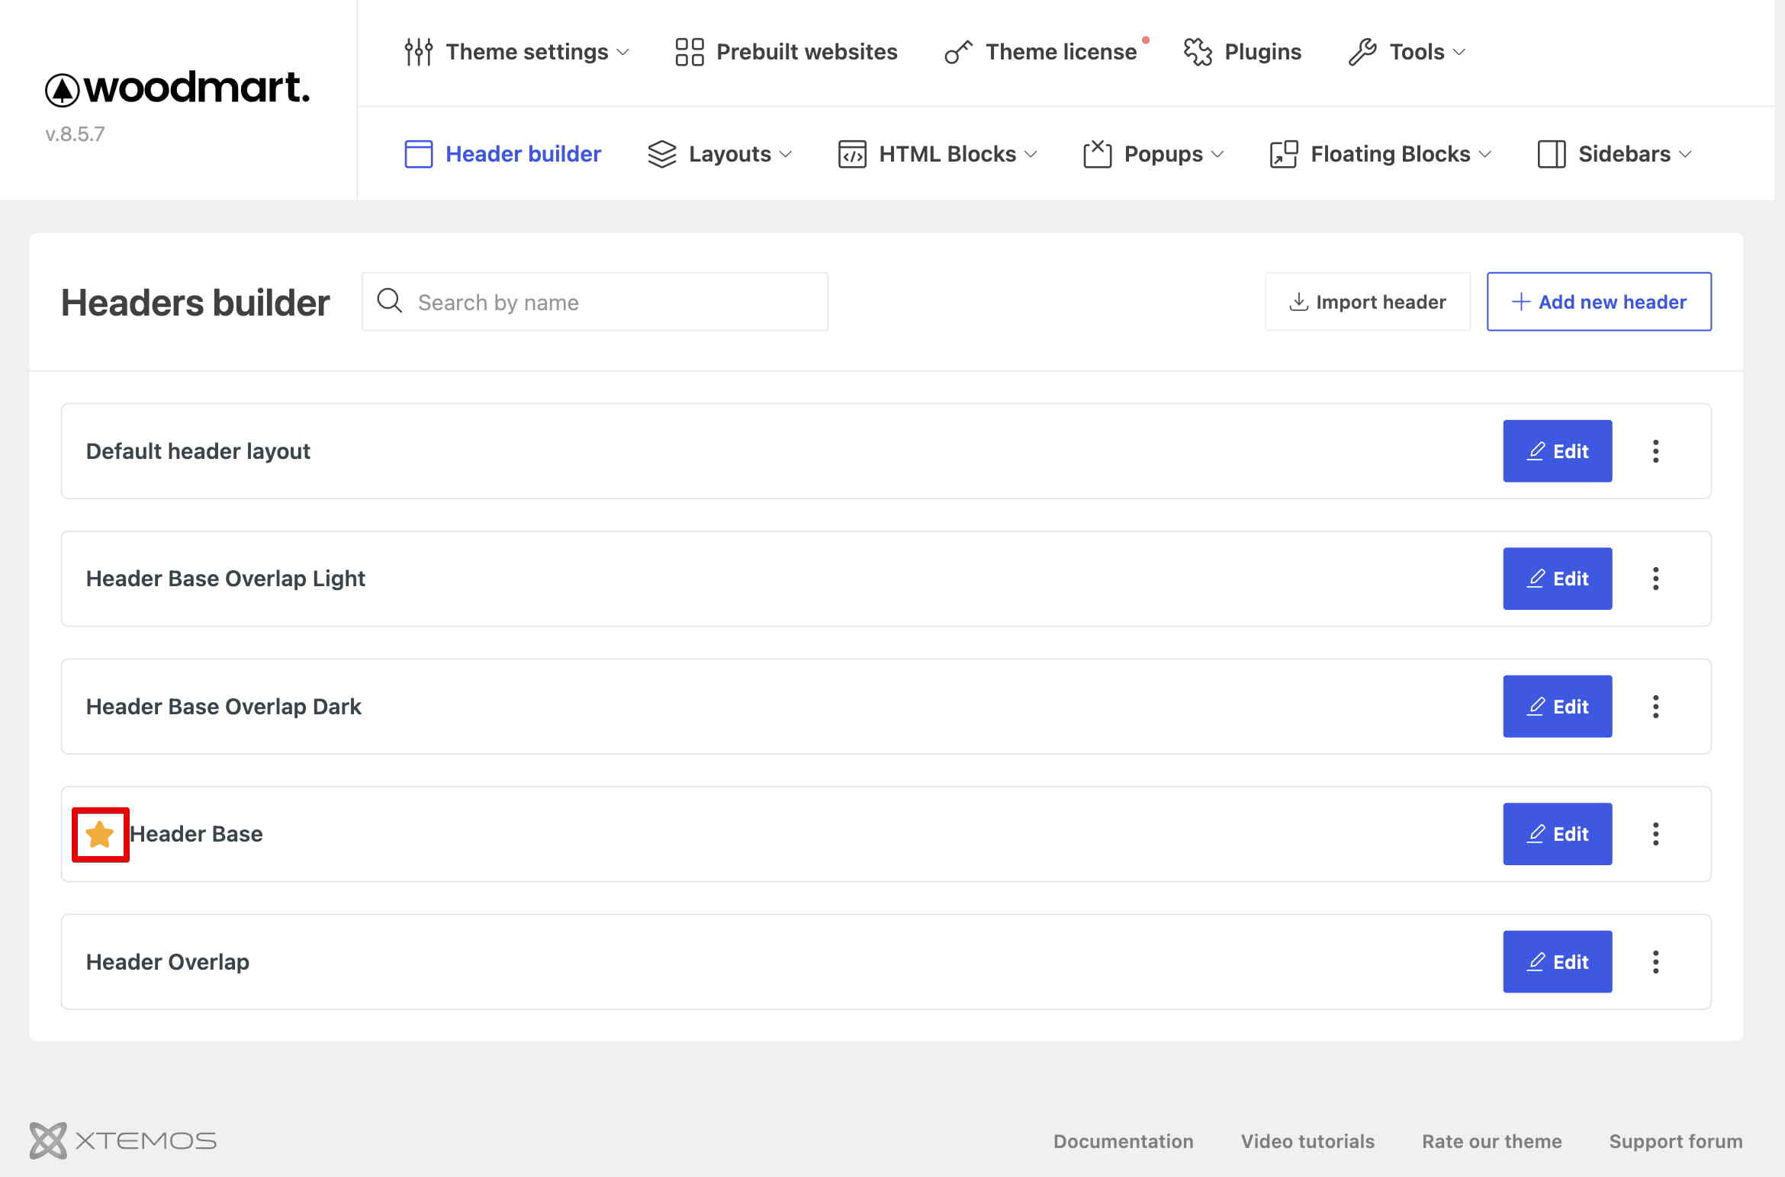
Task: Open the Floating Blocks dropdown
Action: (x=1381, y=154)
